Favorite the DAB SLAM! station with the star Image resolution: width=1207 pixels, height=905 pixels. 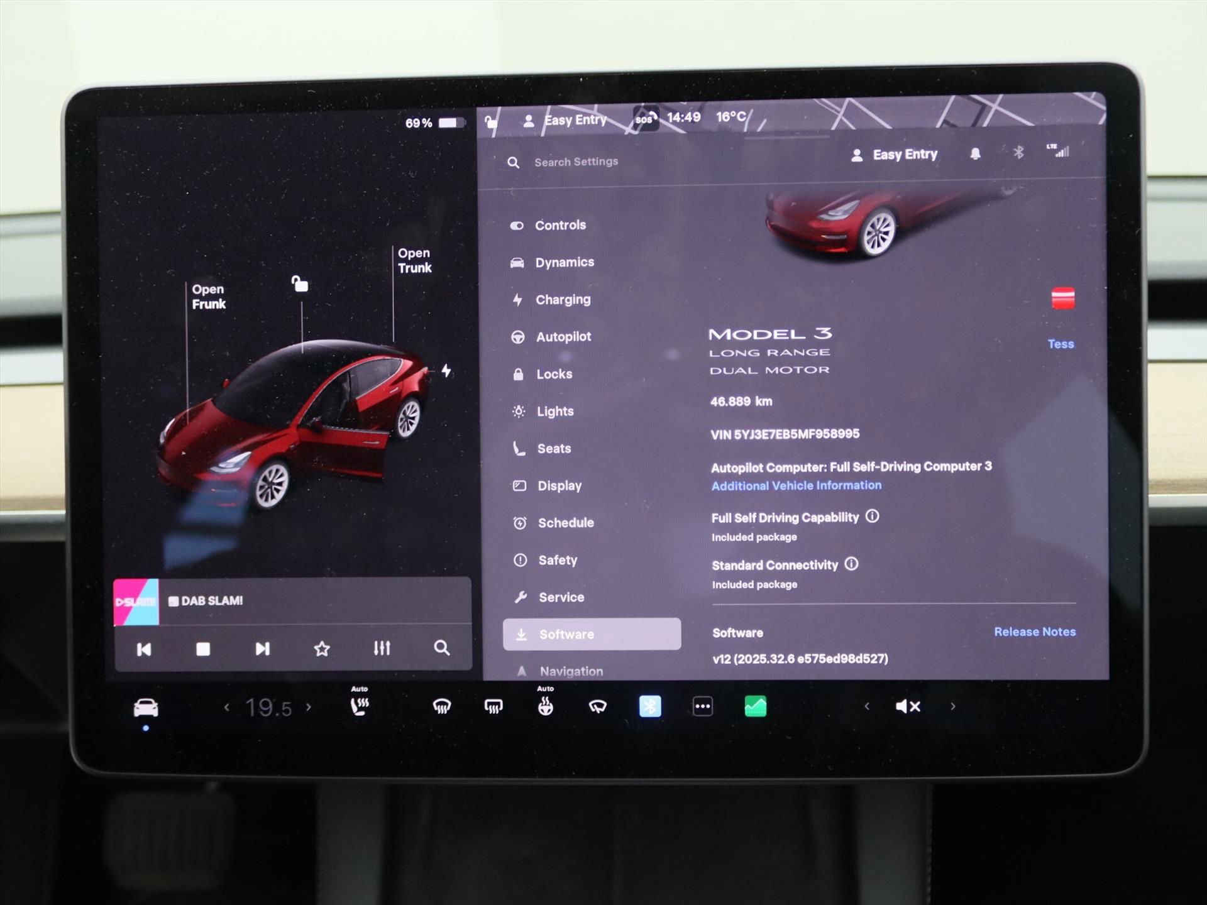coord(322,649)
